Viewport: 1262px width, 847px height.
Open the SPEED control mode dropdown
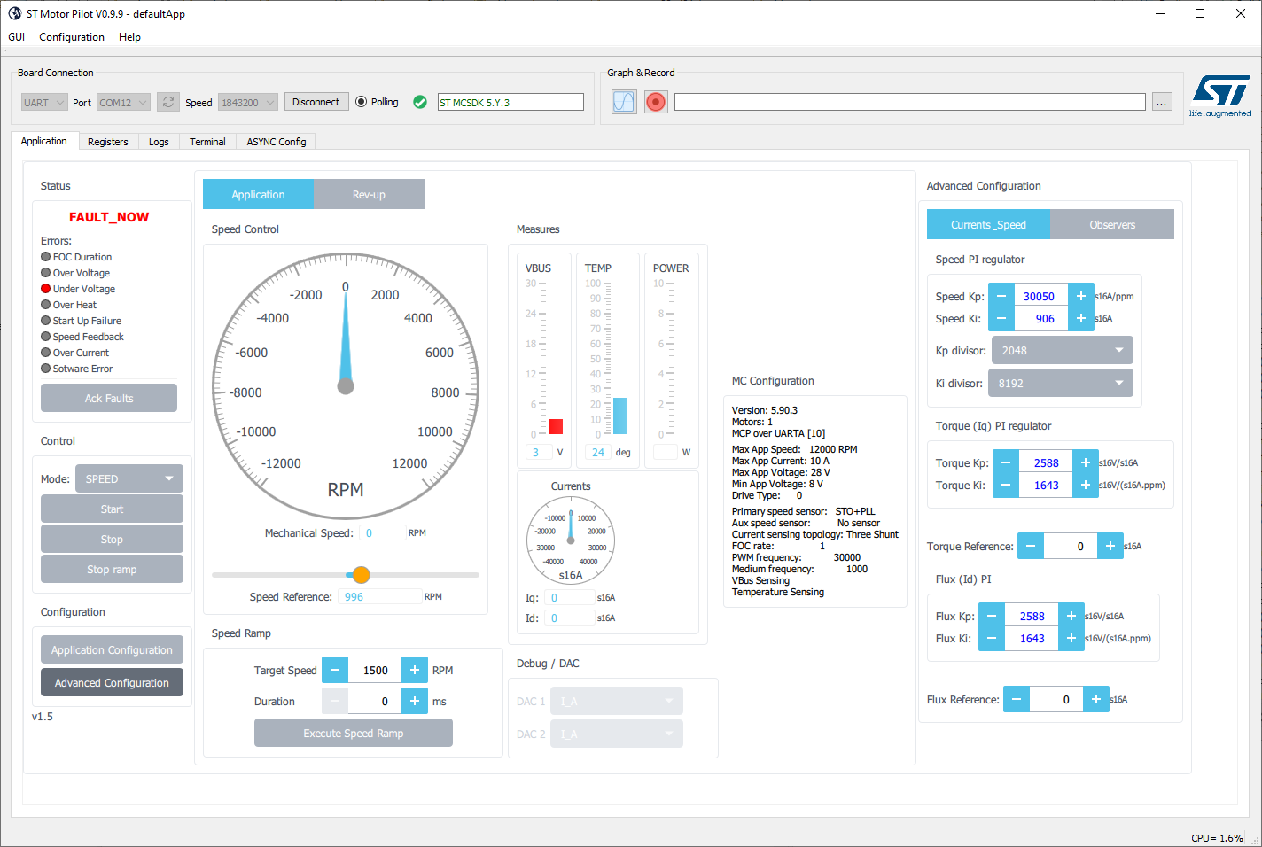129,478
